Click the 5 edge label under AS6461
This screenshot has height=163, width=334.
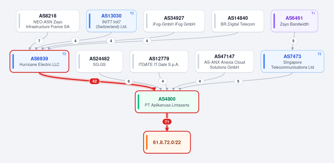[x=293, y=41]
